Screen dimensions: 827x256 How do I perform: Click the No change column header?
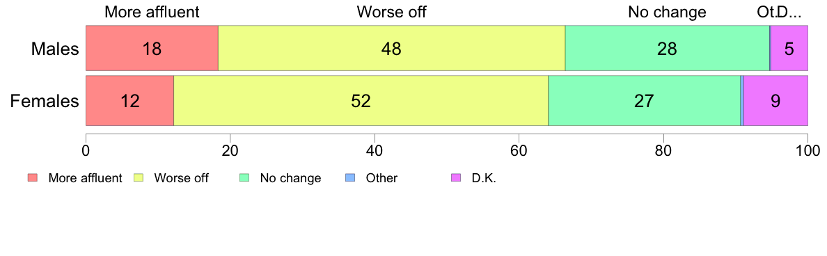(667, 12)
